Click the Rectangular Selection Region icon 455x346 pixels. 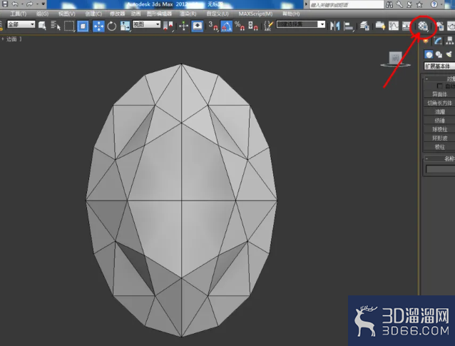(69, 26)
